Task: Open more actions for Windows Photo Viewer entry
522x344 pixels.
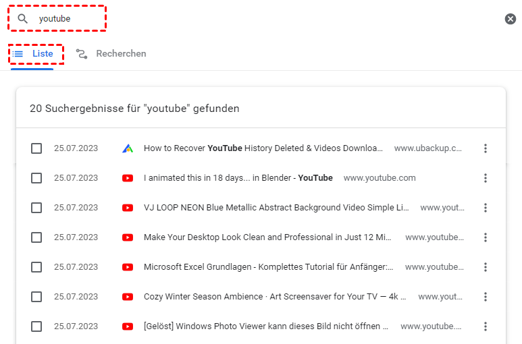Action: 486,326
